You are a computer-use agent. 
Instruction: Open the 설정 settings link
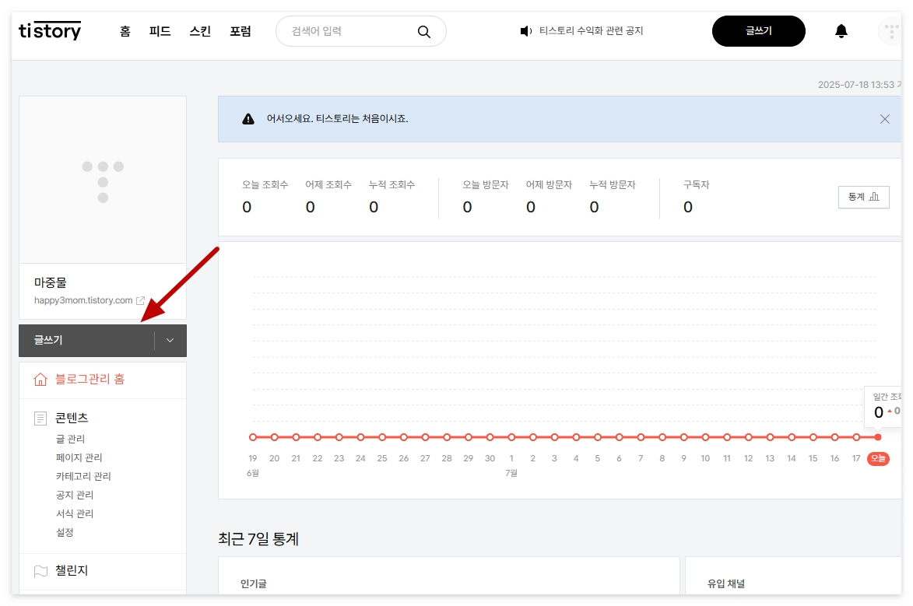click(x=66, y=532)
